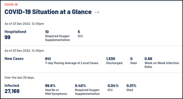
Task: Click the Hospitalised count 99
Action: (x=7, y=37)
